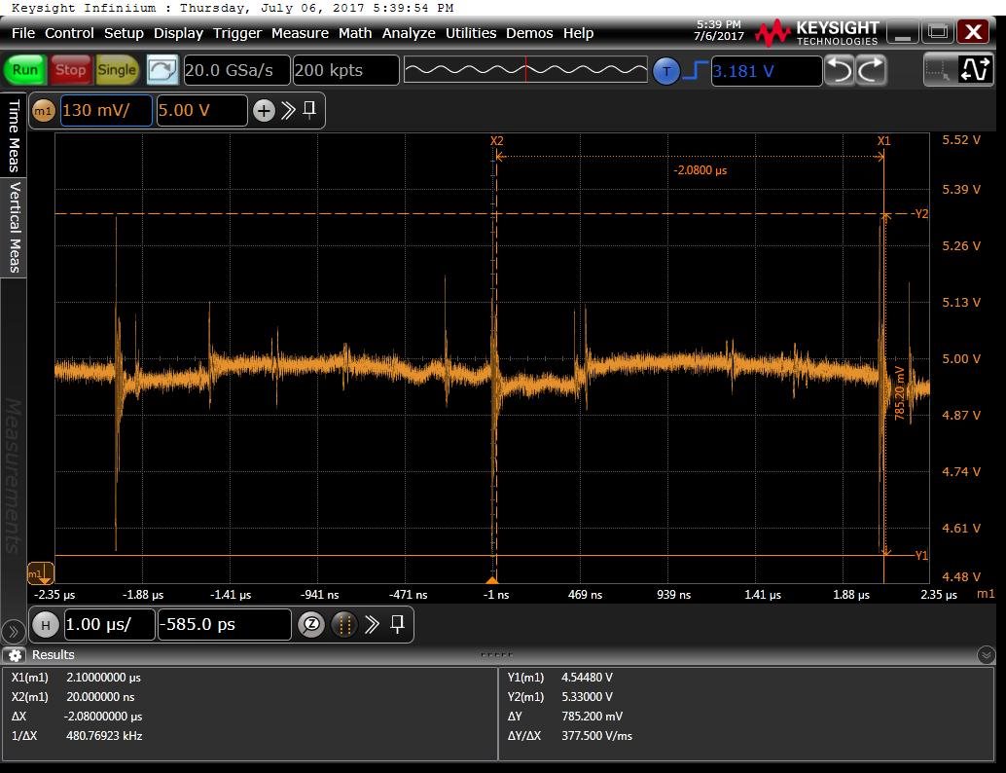Click the waveform overview thumbnail
The image size is (1006, 773).
point(525,70)
